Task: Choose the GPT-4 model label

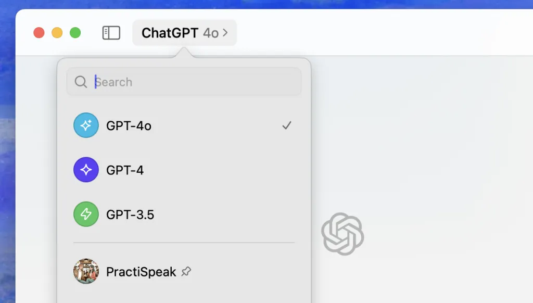Action: tap(125, 170)
